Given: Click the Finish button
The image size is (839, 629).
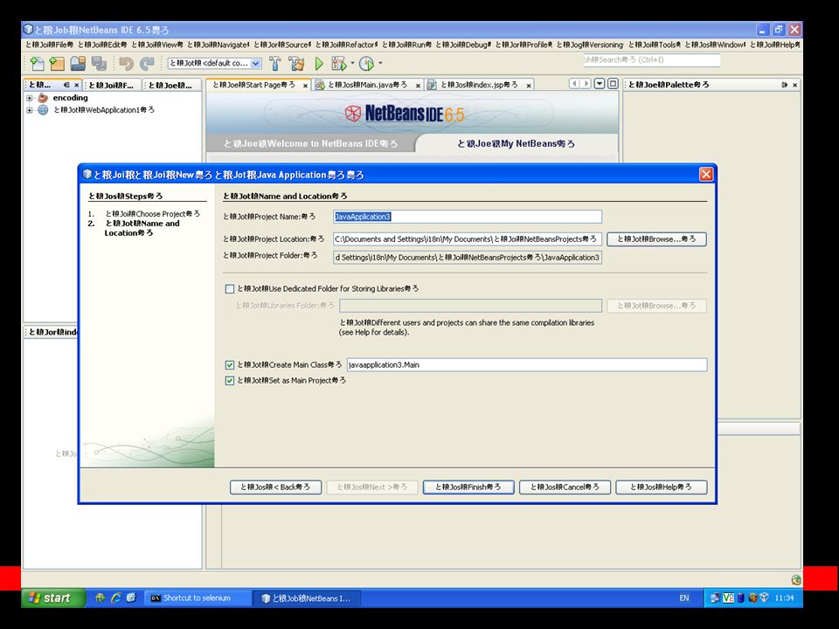Looking at the screenshot, I should coord(468,487).
